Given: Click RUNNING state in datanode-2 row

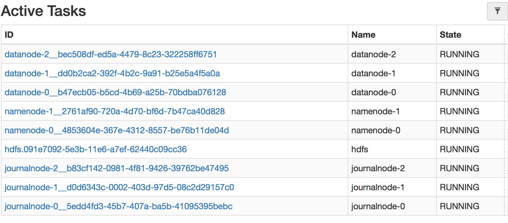Looking at the screenshot, I should click(x=459, y=55).
